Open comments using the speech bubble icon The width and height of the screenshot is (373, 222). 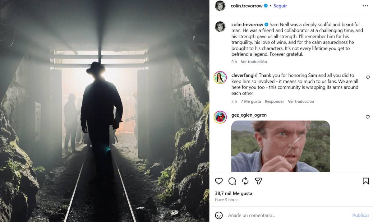[x=232, y=181]
